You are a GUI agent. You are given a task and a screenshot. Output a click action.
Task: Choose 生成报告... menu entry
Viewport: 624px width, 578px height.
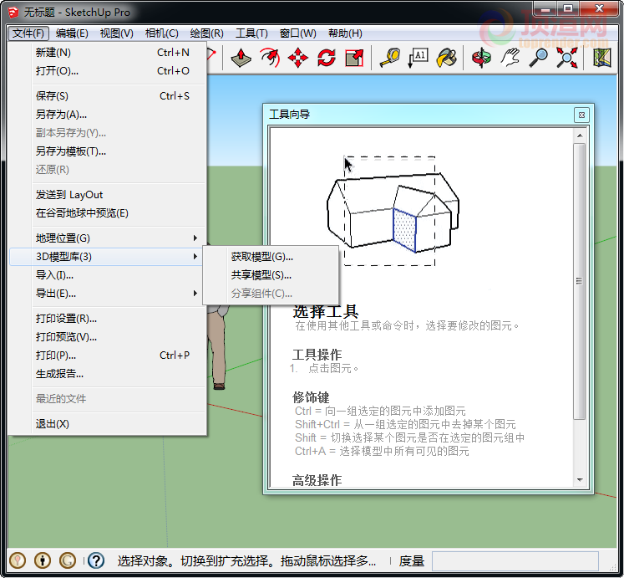107,374
